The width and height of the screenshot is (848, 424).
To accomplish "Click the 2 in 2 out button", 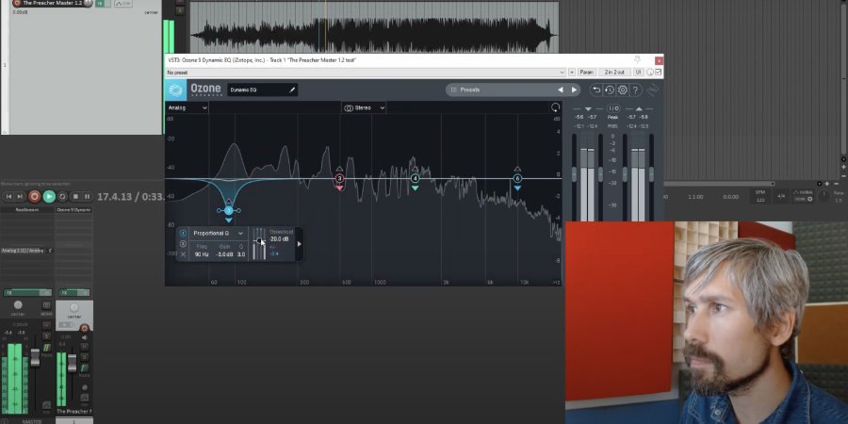I will (614, 73).
